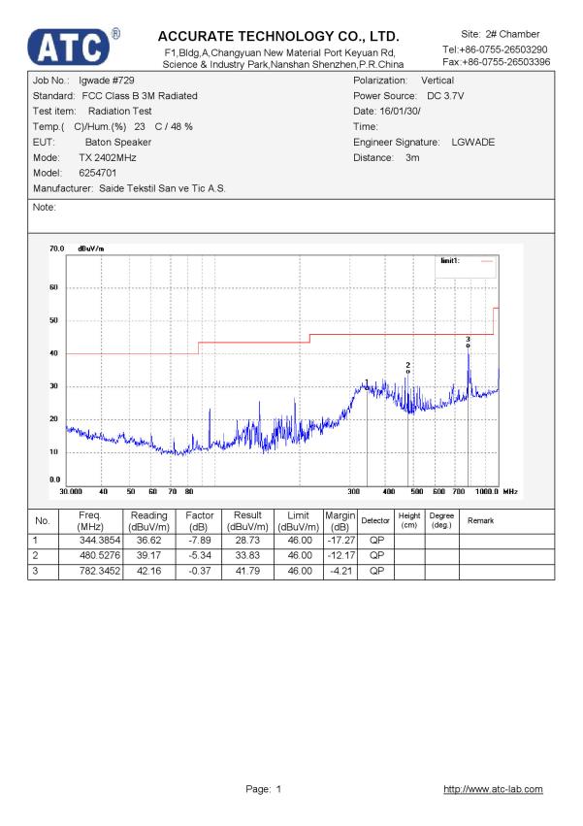The height and width of the screenshot is (826, 583).
Task: Select the Tel:+86-0755-26503290 line
Action: pos(495,50)
